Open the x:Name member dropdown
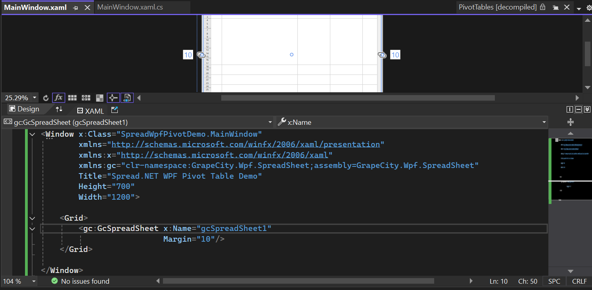Viewport: 592px width, 290px height. point(544,122)
